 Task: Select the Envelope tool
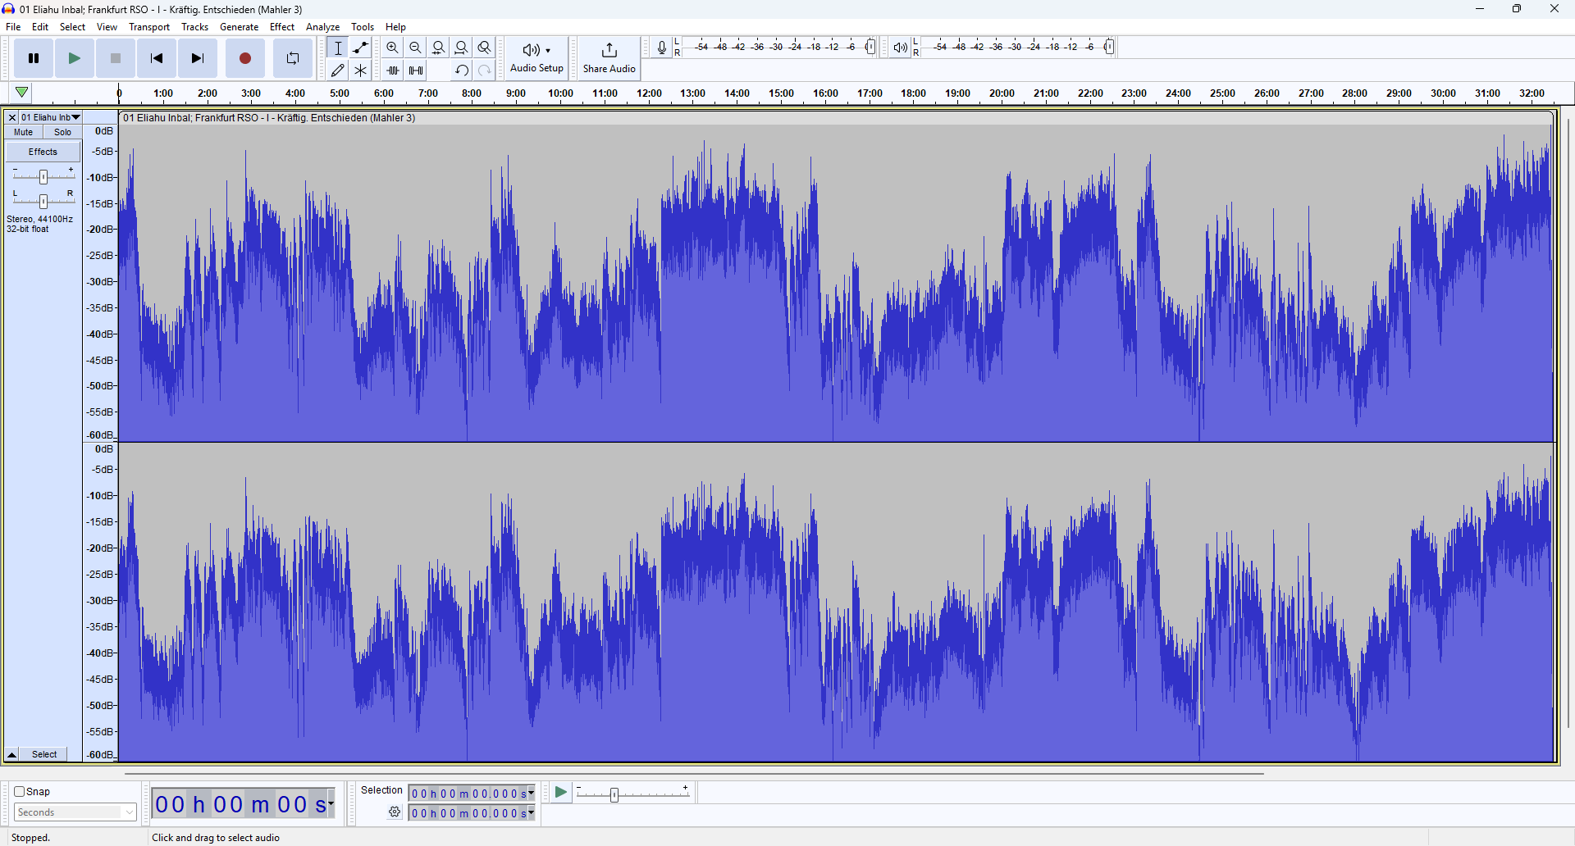(361, 48)
